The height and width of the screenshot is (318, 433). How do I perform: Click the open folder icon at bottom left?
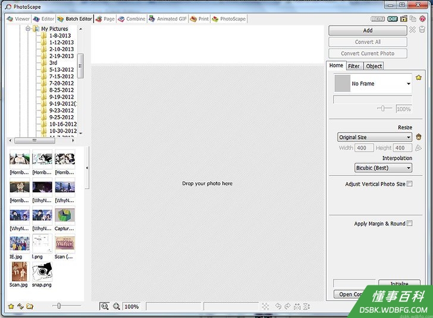(x=30, y=306)
